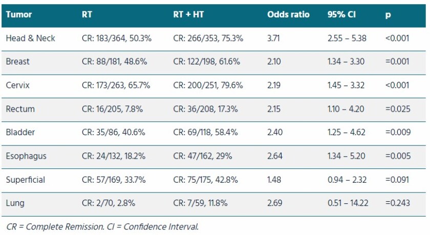This screenshot has width=430, height=235.
Task: Select the cell CR: 122/198, 61.6%
Action: [208, 61]
